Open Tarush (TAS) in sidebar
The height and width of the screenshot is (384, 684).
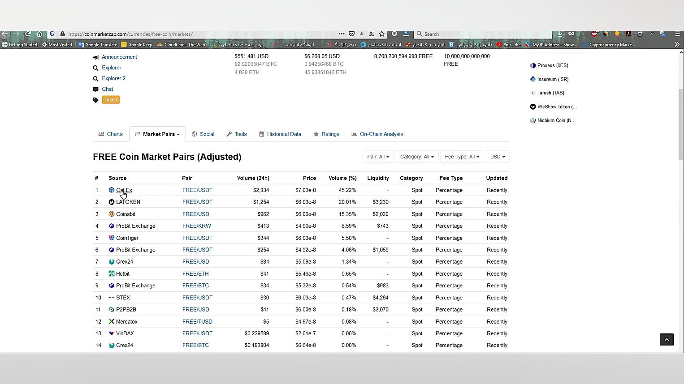(x=550, y=93)
